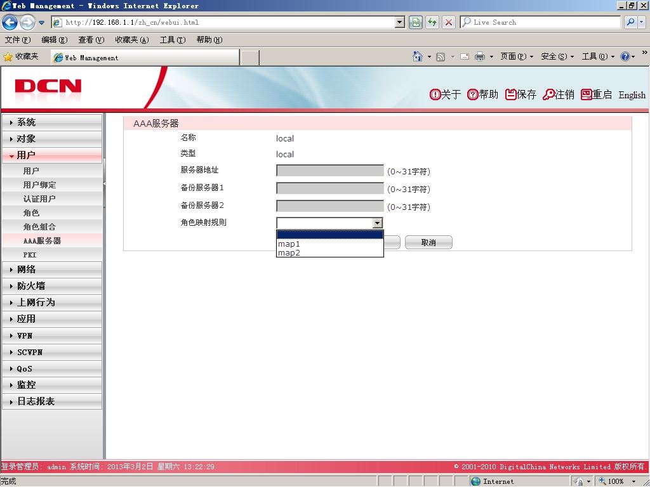Stop loading with the red X icon
This screenshot has height=487, width=650.
click(449, 22)
